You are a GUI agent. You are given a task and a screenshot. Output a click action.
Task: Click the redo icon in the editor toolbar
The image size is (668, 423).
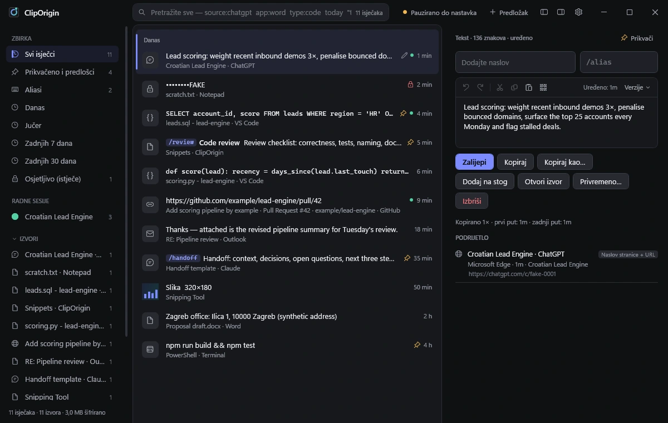(480, 87)
